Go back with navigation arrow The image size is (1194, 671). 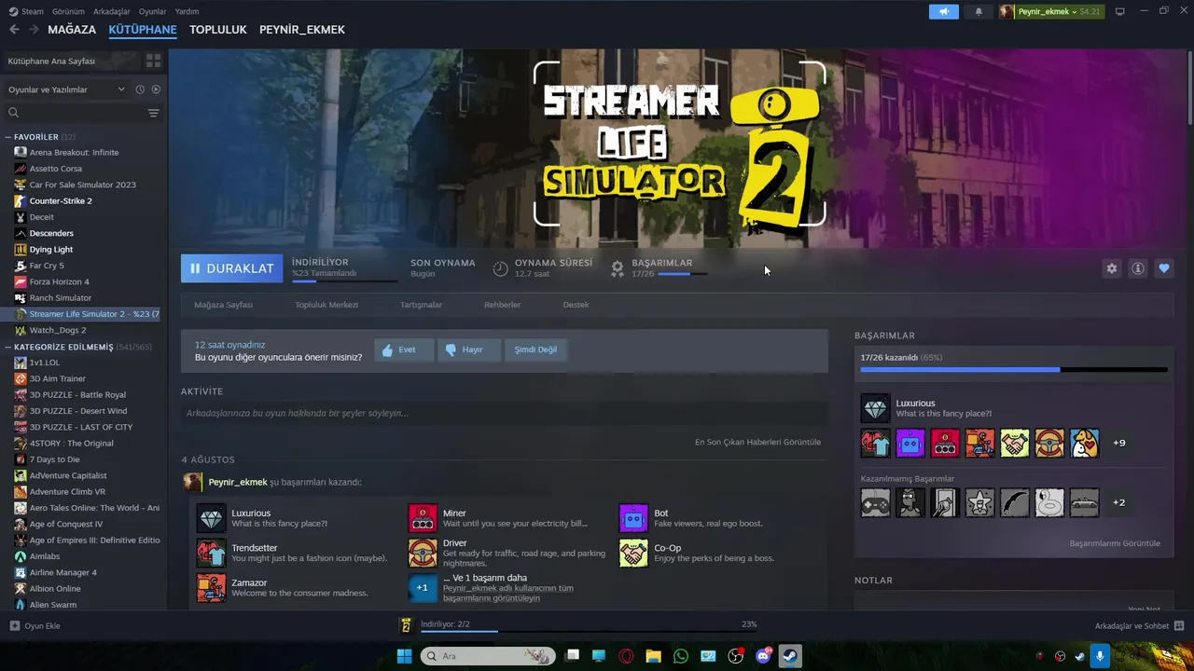coord(14,29)
